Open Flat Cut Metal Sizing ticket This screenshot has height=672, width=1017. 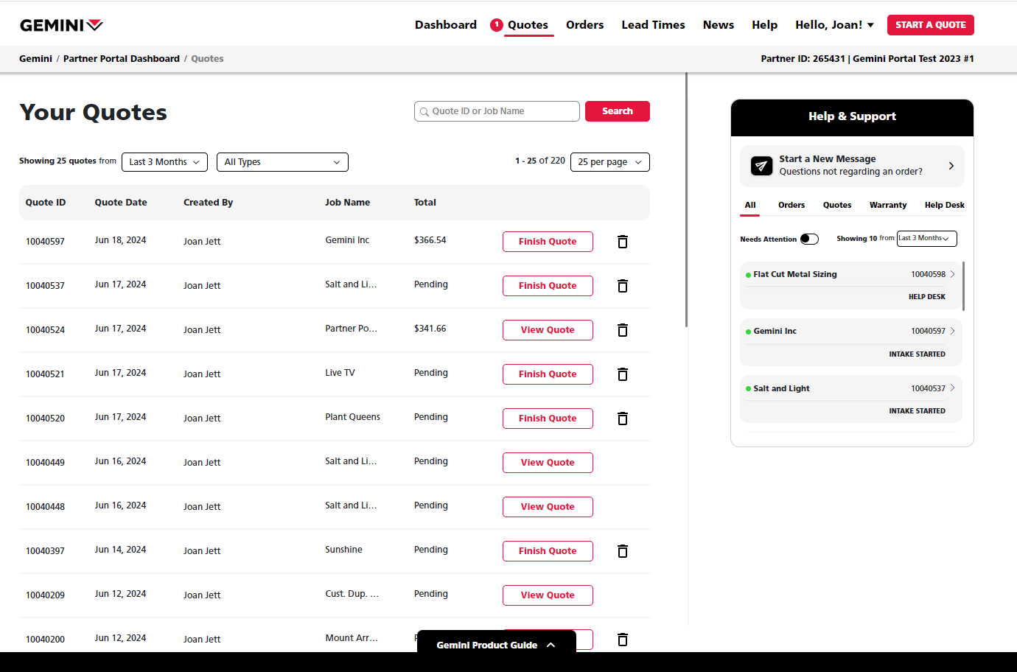(x=850, y=275)
